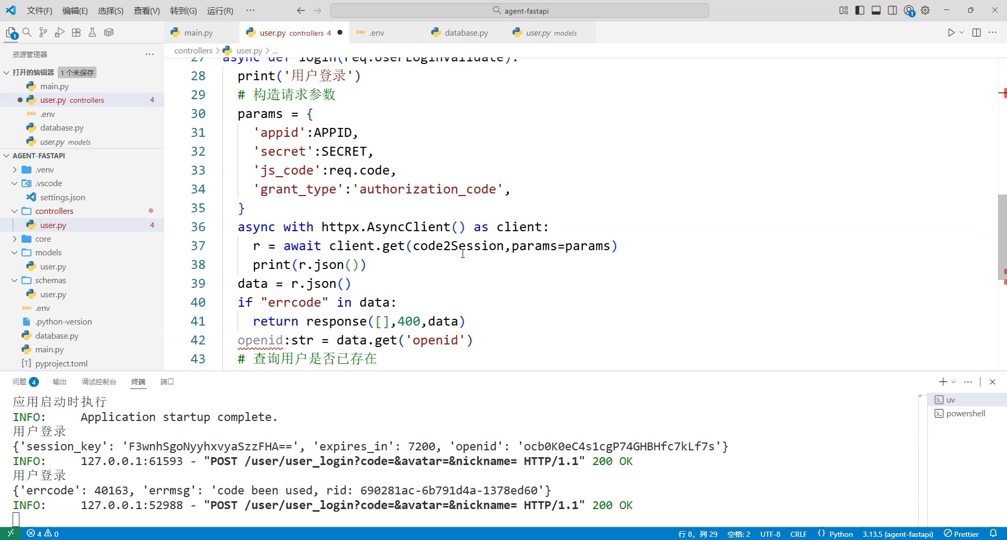Image resolution: width=1007 pixels, height=540 pixels.
Task: Open the container tools view icon
Action: tap(109, 33)
